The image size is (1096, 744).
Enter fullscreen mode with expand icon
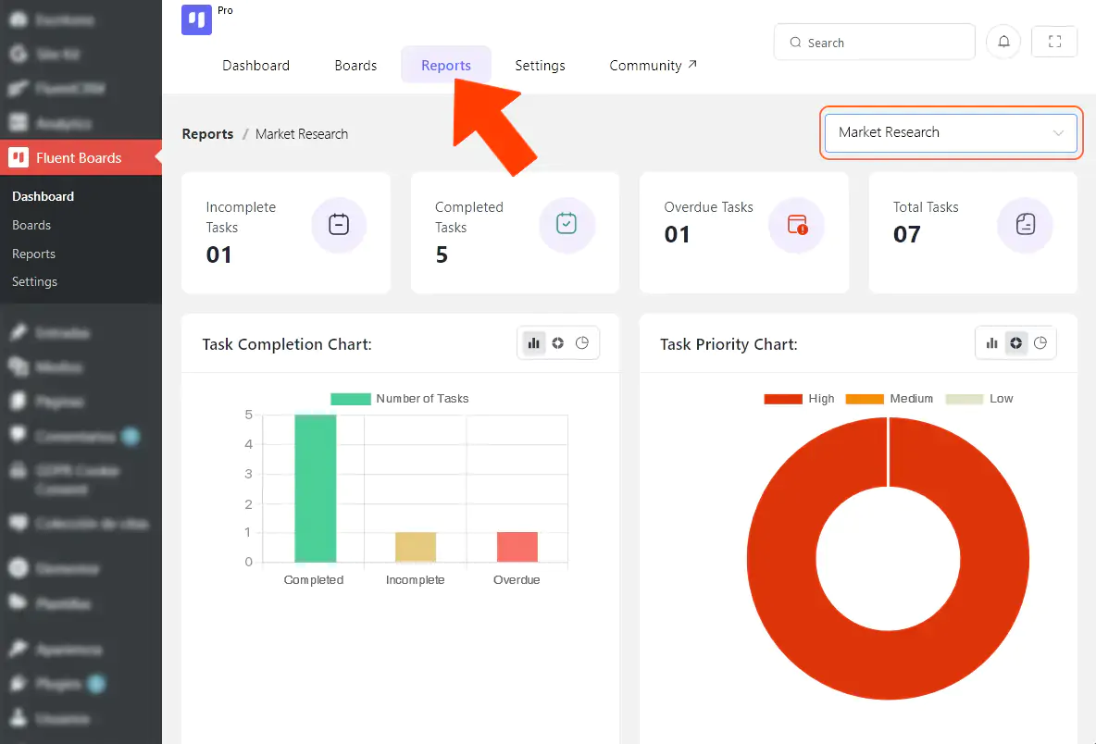pyautogui.click(x=1053, y=42)
